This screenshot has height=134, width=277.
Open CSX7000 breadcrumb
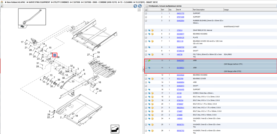(76, 2)
